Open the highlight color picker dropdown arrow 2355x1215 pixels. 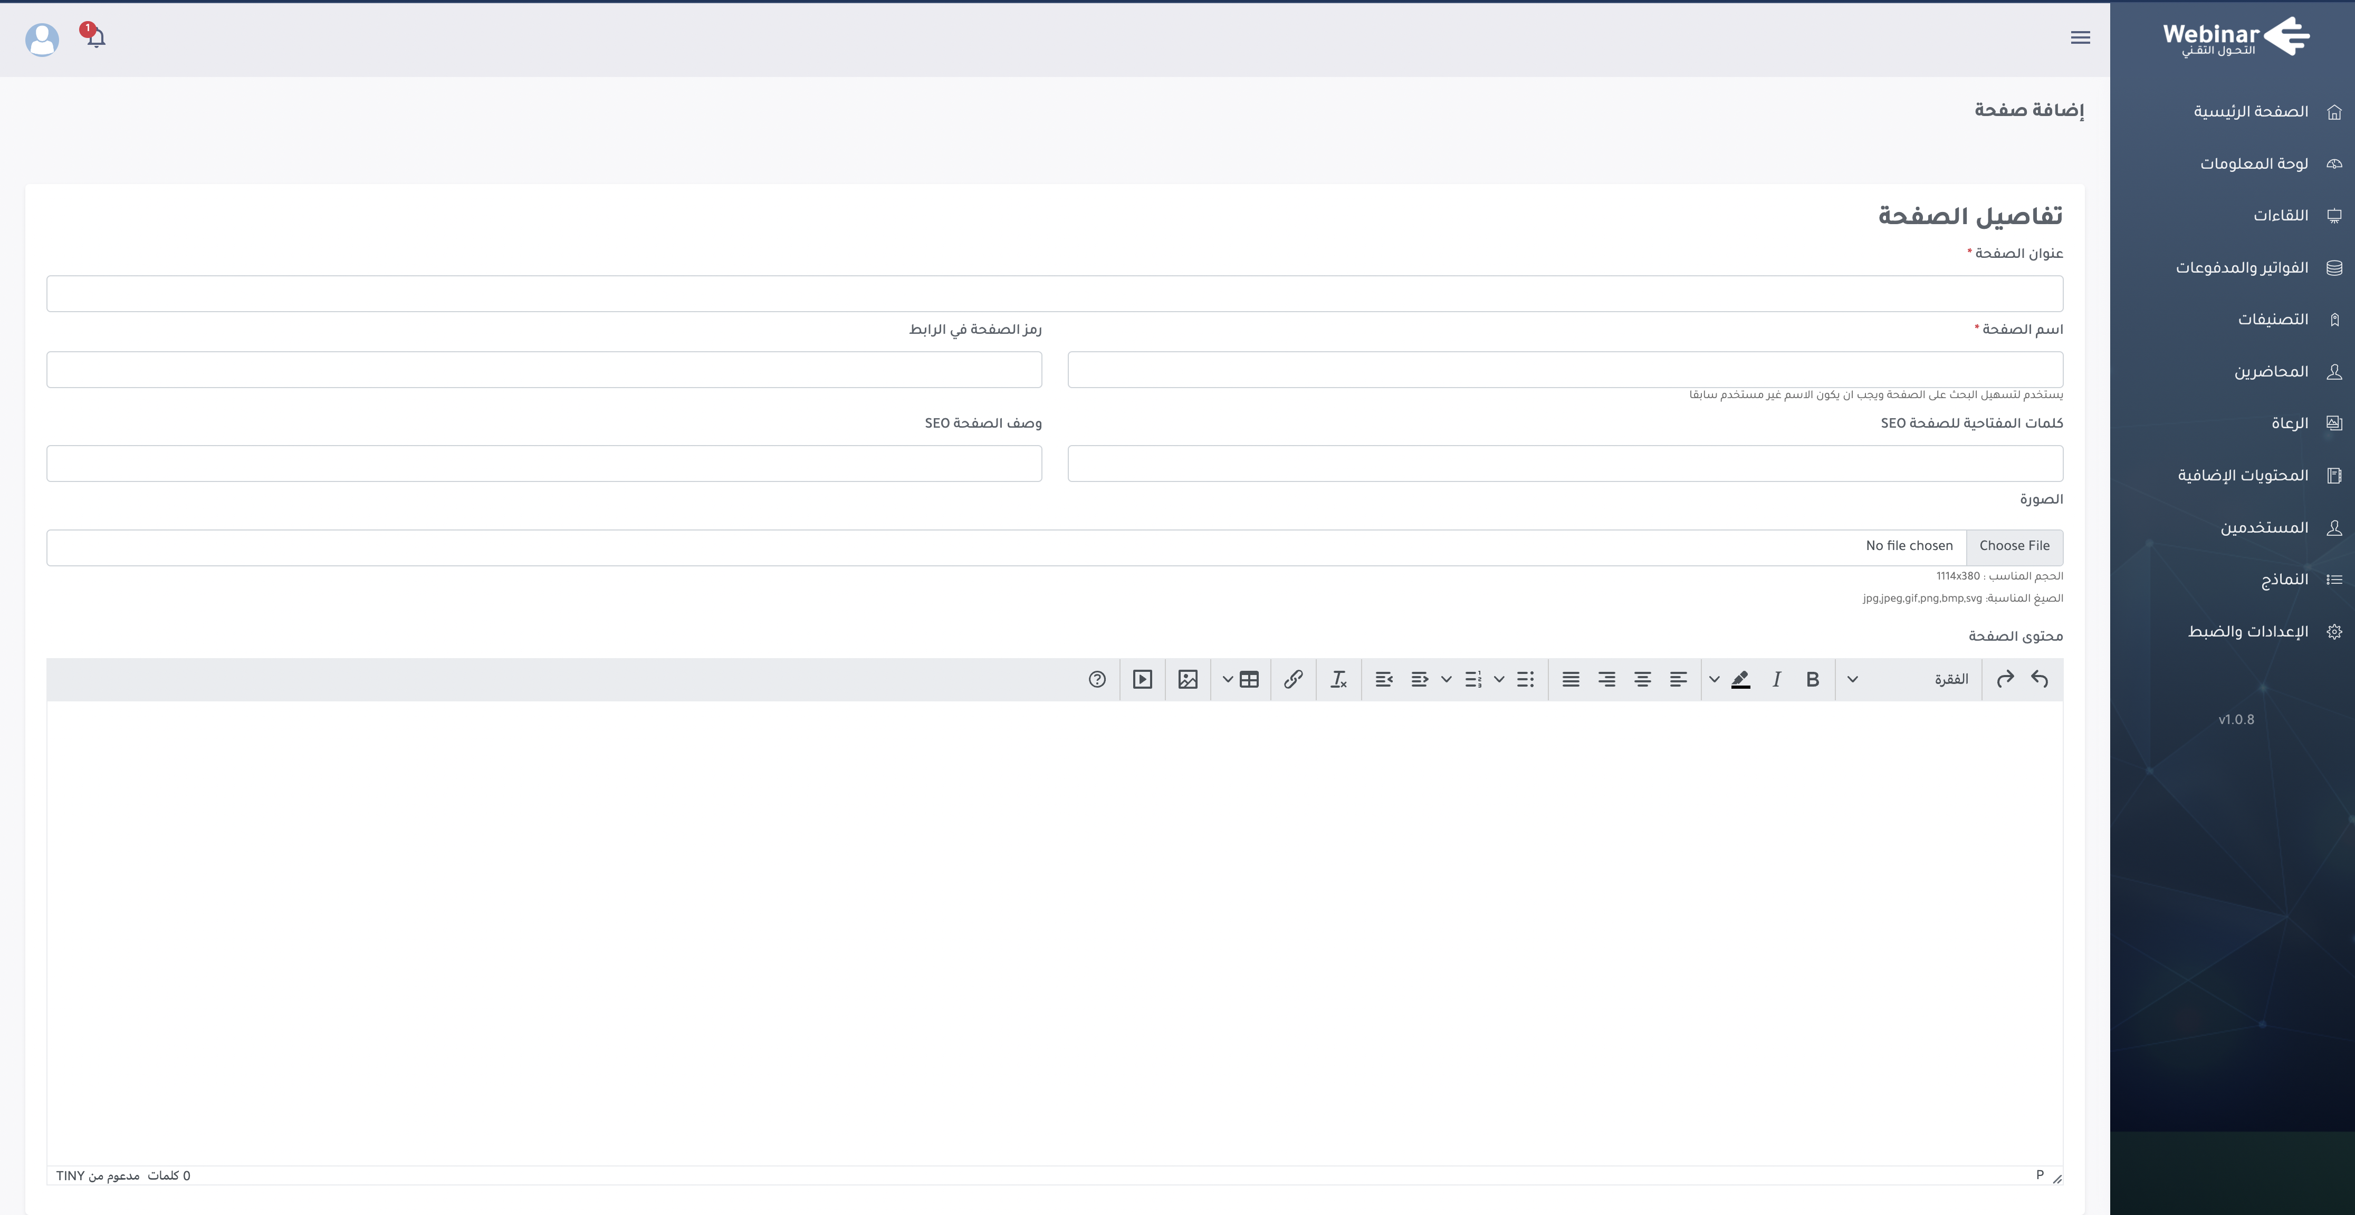coord(1714,679)
